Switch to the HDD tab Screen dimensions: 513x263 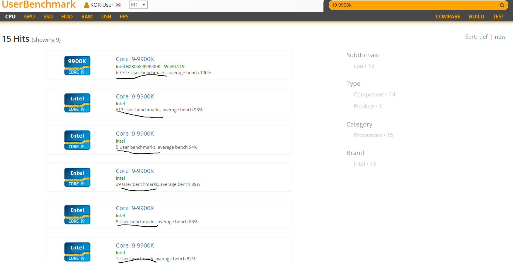tap(67, 17)
